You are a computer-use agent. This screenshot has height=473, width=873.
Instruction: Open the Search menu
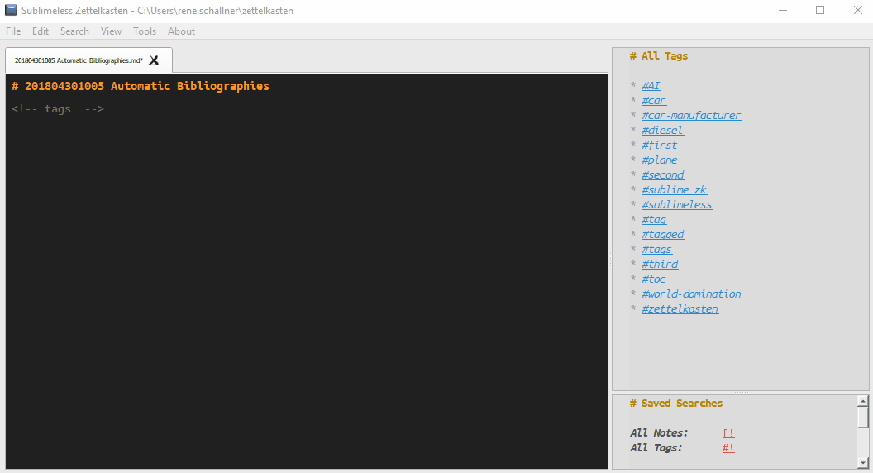tap(74, 31)
